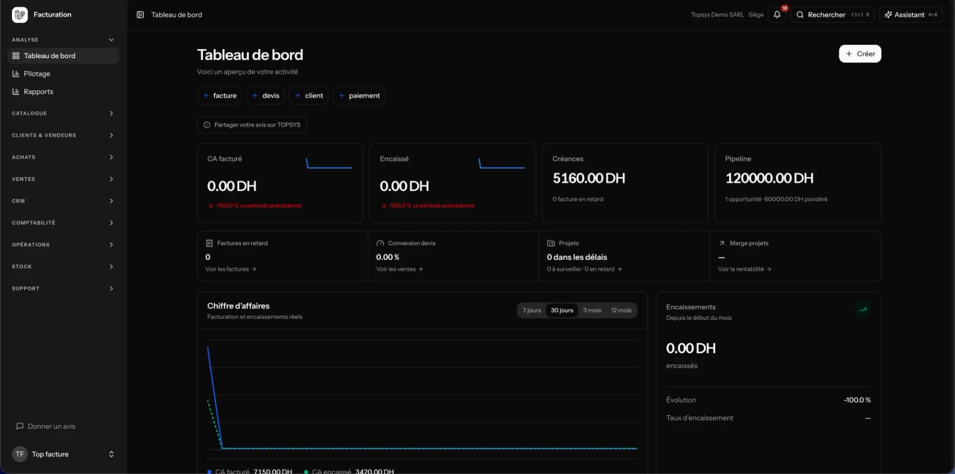Select the 3 mois range tab
This screenshot has height=474, width=955.
[x=592, y=310]
